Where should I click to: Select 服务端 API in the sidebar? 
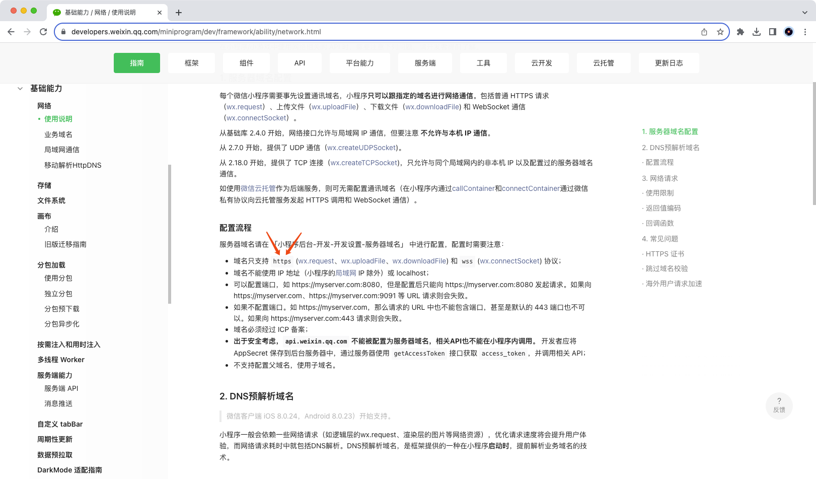pyautogui.click(x=61, y=388)
